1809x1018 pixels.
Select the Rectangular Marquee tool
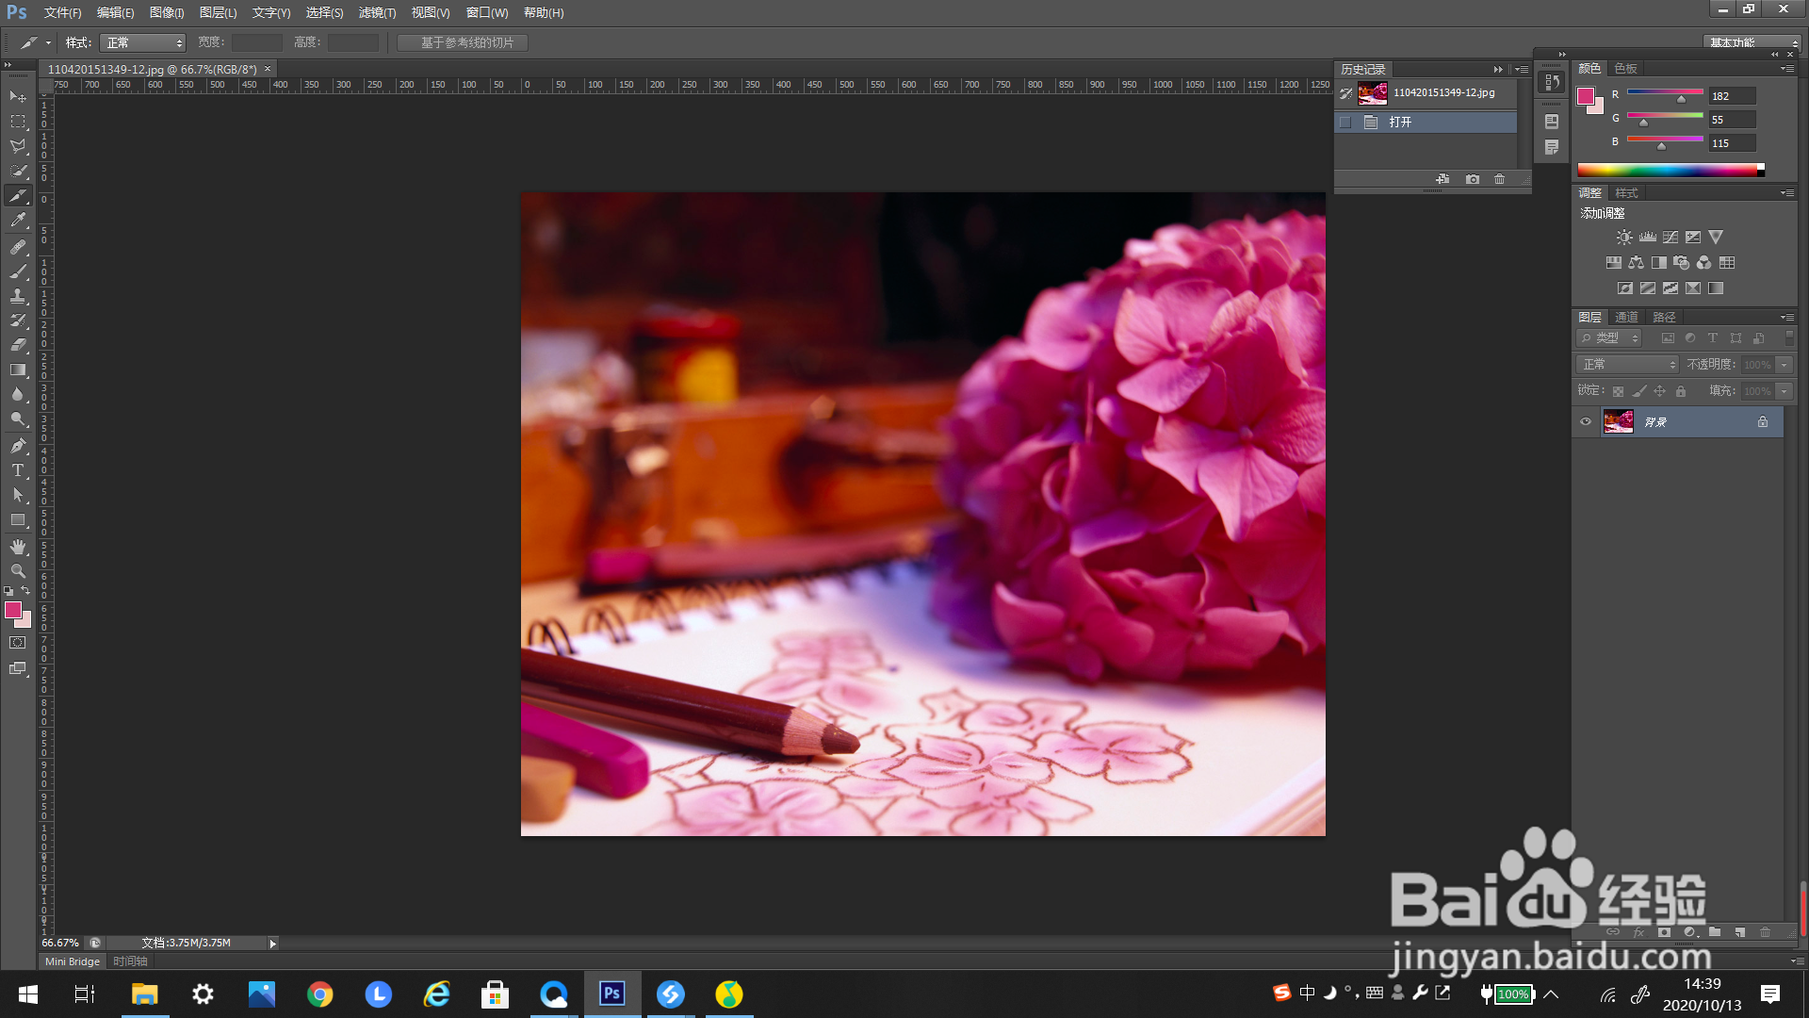click(x=18, y=122)
